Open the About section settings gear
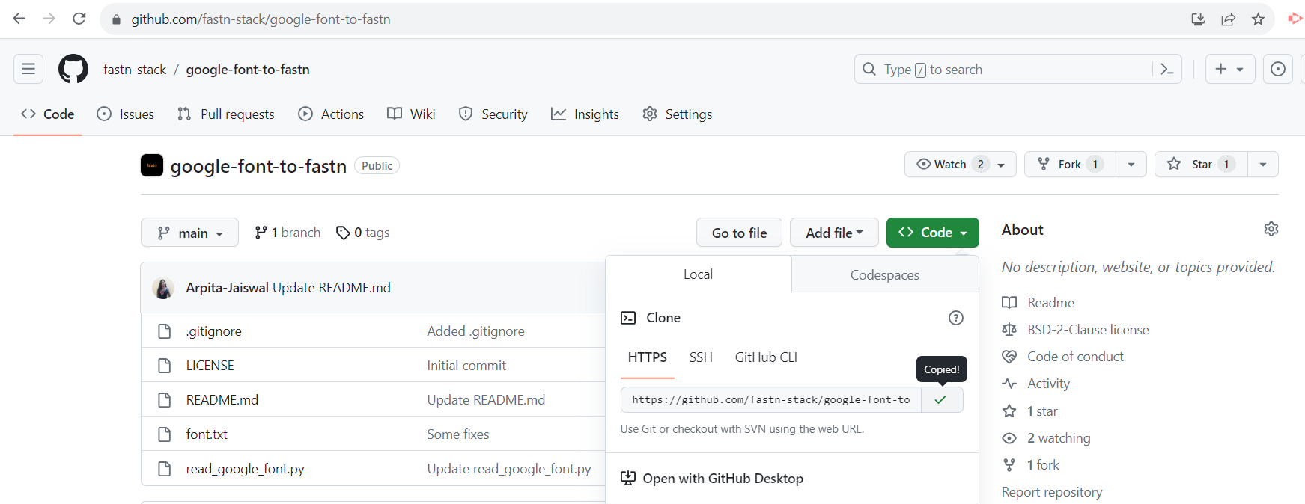Image resolution: width=1305 pixels, height=504 pixels. pyautogui.click(x=1271, y=229)
